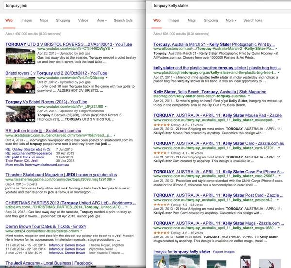Expand More dropdown in left torquay jedi window
This screenshot has height=268, width=291.
[101, 20]
